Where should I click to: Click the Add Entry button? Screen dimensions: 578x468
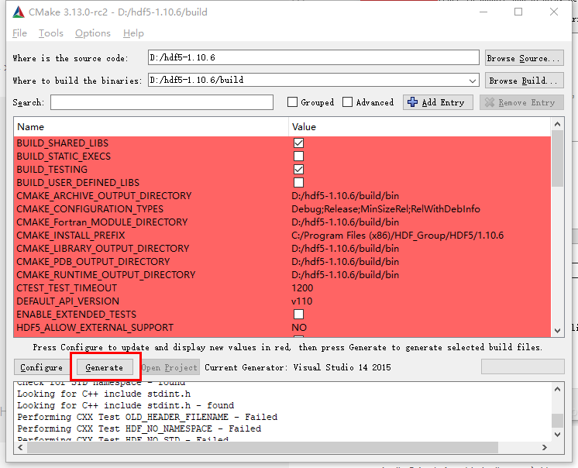438,102
